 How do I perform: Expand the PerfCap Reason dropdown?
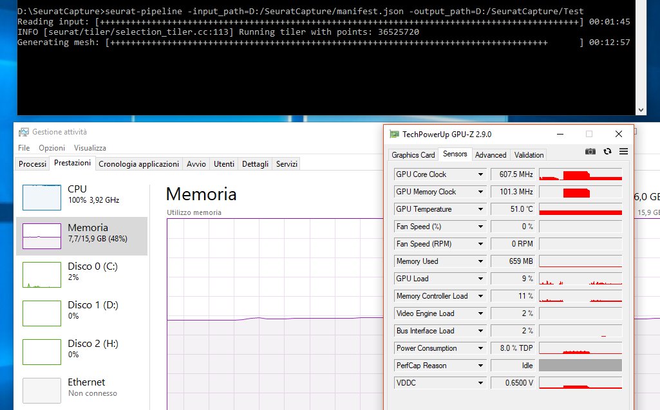[480, 366]
